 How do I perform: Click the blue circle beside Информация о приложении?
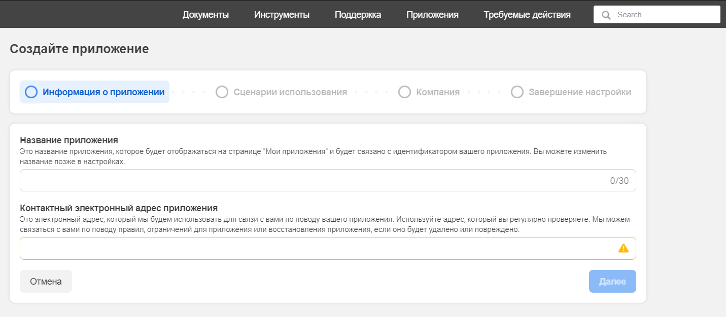coord(31,92)
